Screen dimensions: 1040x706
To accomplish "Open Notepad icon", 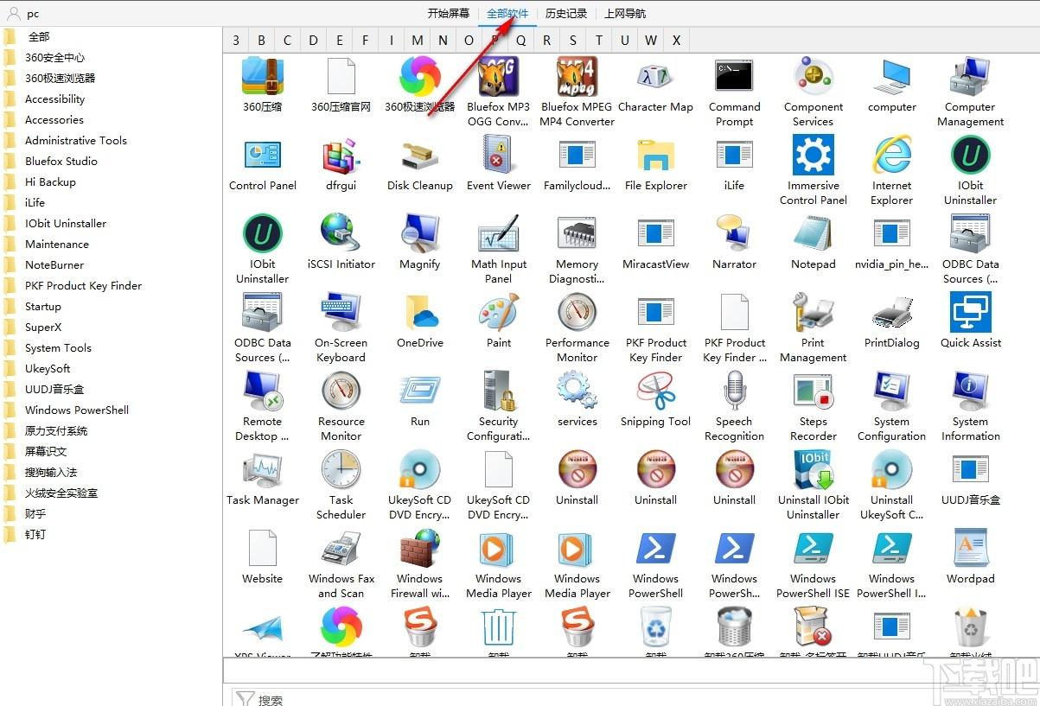I will click(813, 234).
